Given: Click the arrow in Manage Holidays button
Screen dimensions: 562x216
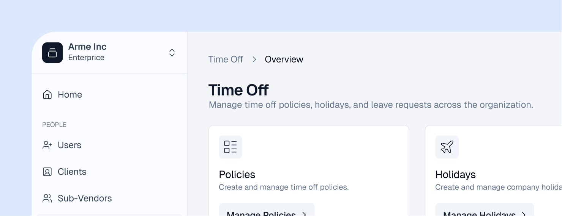Looking at the screenshot, I should (524, 214).
